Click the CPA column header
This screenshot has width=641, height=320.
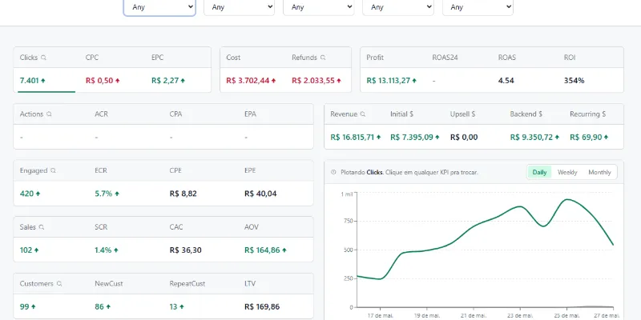175,114
